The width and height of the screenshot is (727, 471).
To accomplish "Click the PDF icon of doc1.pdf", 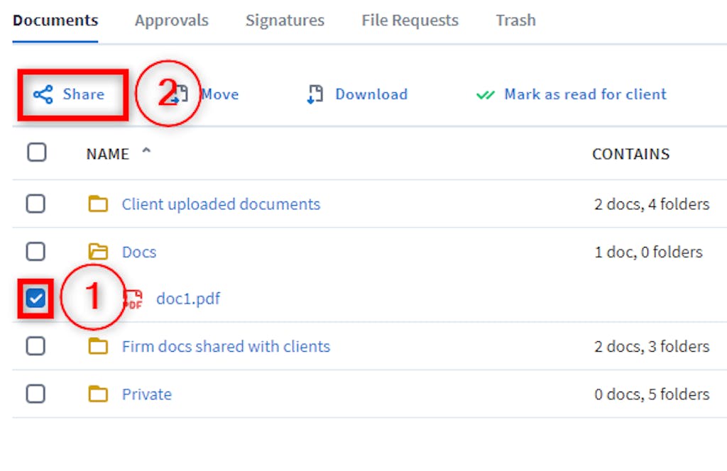I will coord(133,299).
